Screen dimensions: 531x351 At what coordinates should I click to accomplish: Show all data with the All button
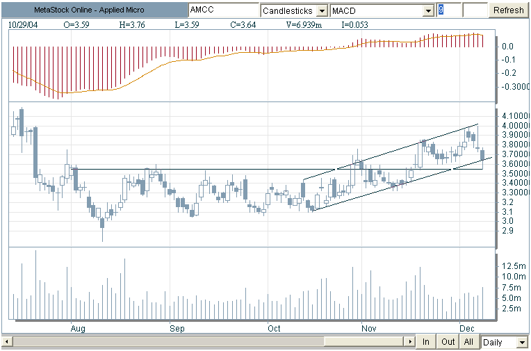click(x=468, y=342)
